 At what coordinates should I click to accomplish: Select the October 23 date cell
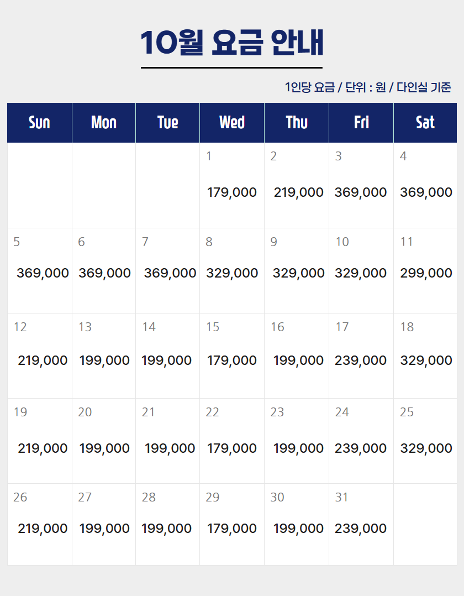click(x=297, y=441)
